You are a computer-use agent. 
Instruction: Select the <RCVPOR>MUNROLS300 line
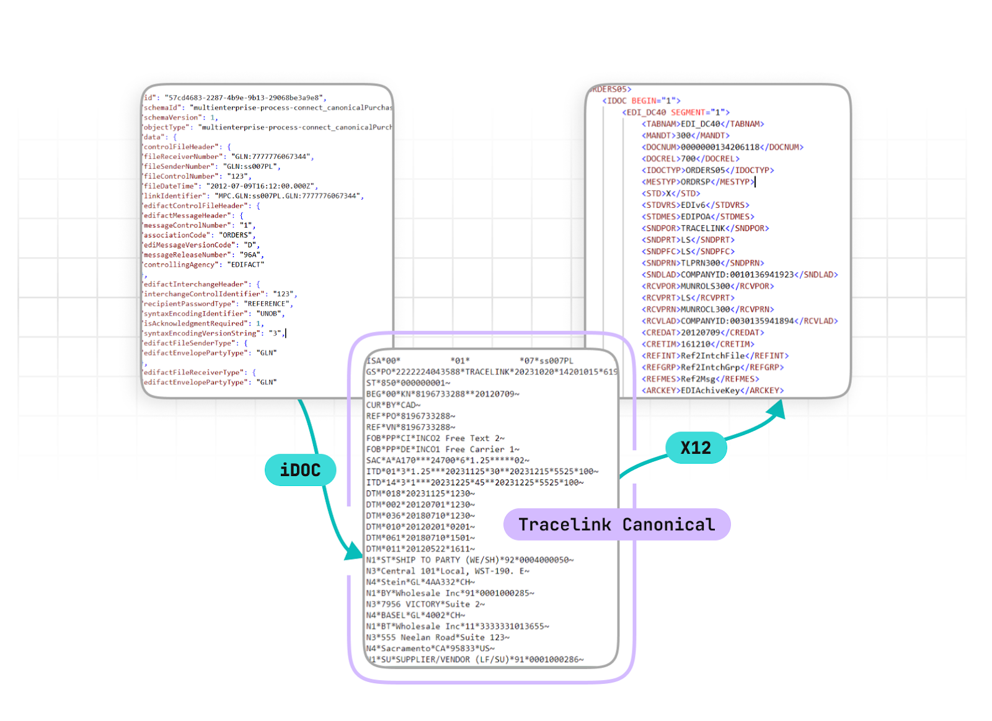[708, 286]
